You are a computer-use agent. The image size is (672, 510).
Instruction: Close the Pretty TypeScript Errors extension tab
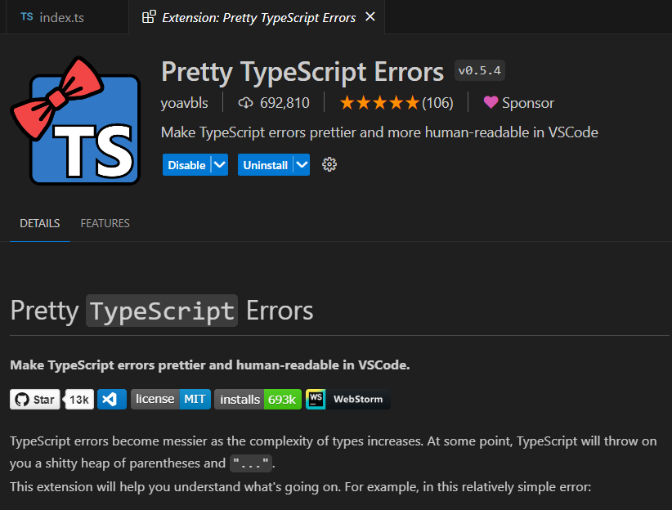[x=370, y=16]
